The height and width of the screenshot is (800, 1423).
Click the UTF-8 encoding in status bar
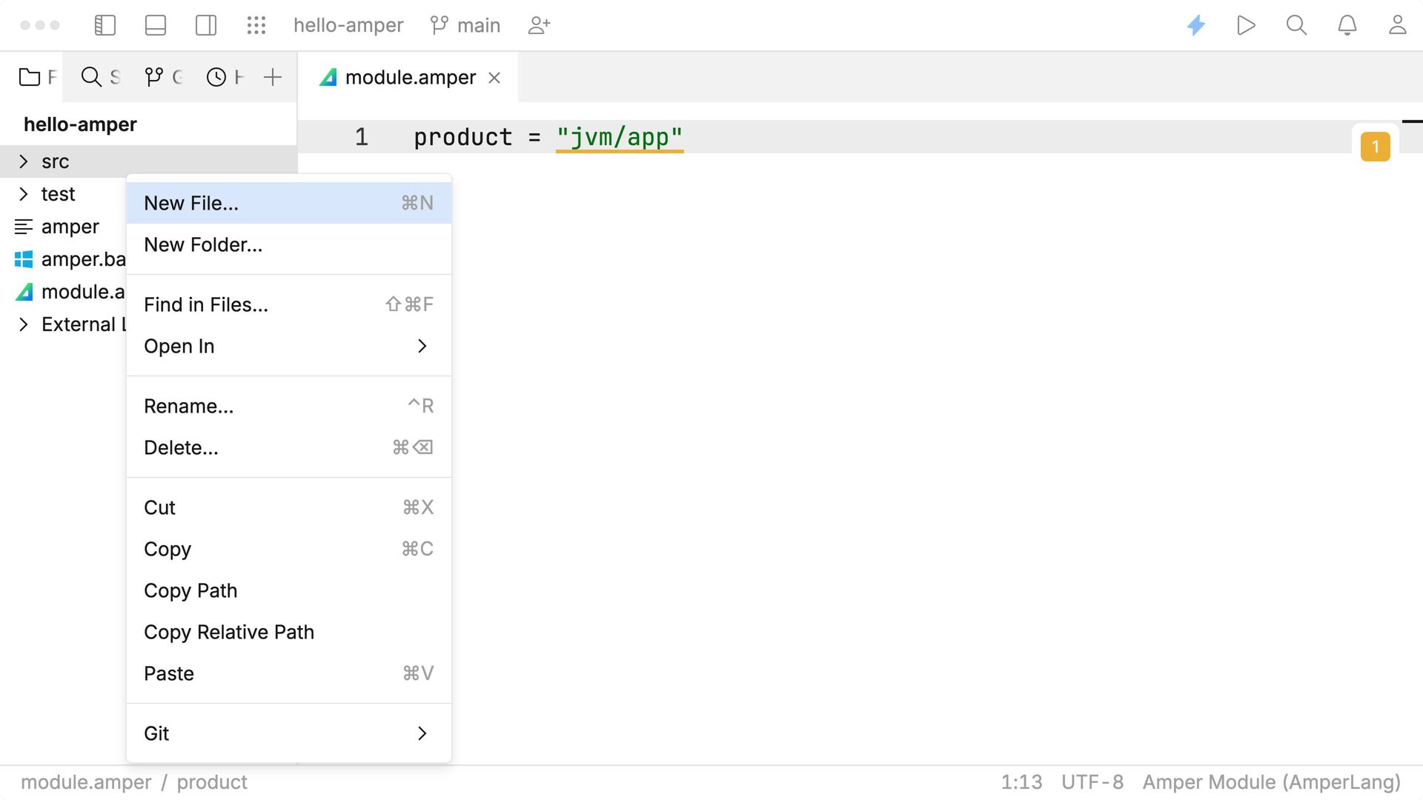[1092, 782]
